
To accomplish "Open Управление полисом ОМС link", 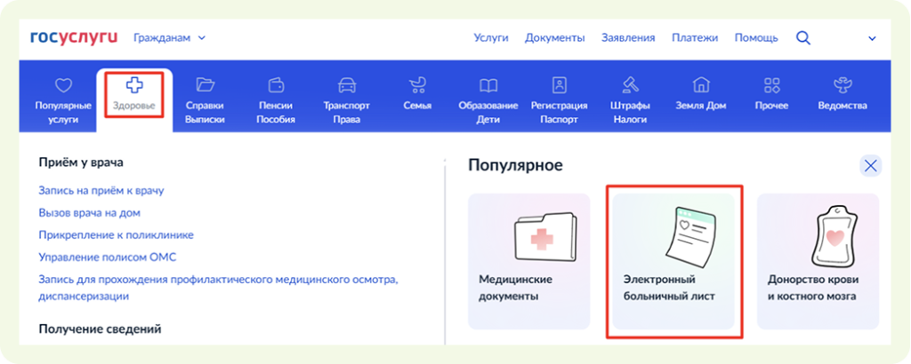I will tap(108, 257).
